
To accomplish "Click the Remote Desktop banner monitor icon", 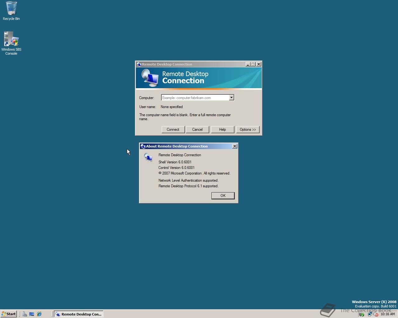I will (x=150, y=78).
